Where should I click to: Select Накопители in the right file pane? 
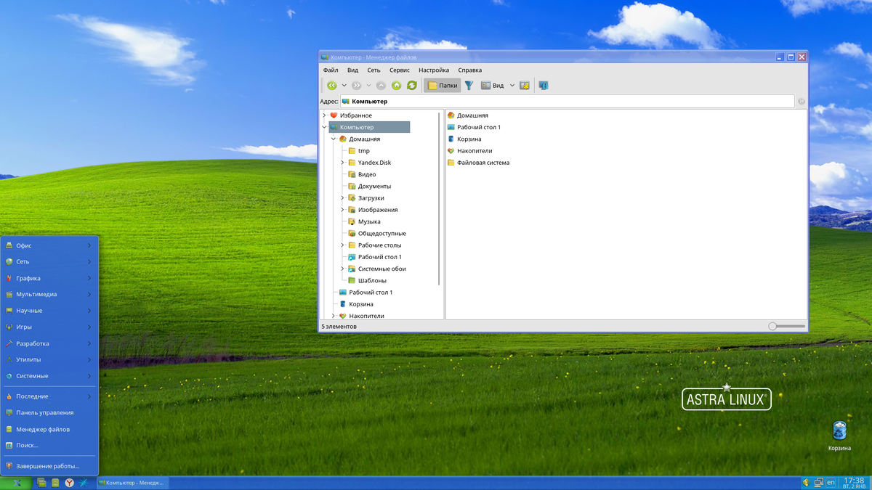[469, 151]
